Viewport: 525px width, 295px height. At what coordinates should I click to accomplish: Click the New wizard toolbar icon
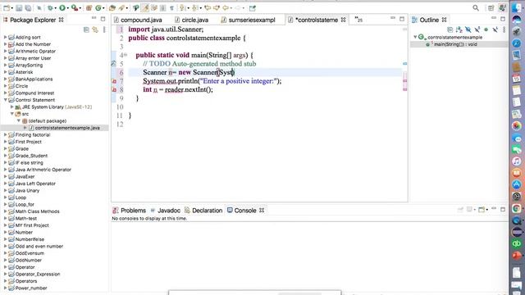7,8
